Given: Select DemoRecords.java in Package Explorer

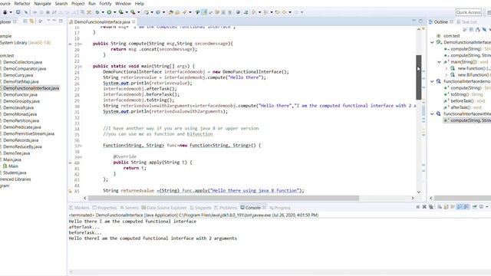Looking at the screenshot, I should 21,140.
